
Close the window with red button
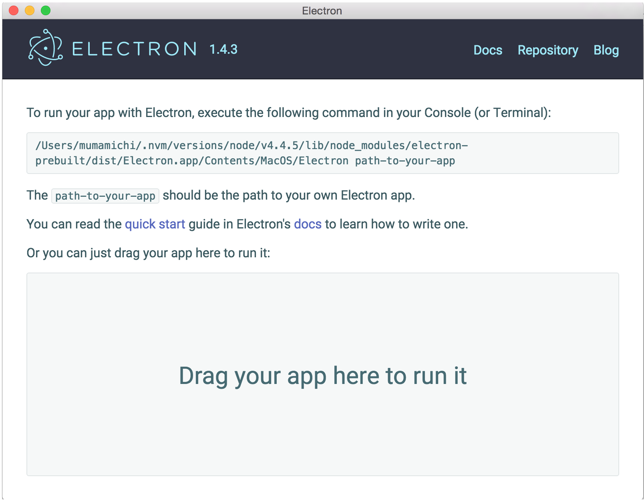pyautogui.click(x=14, y=10)
